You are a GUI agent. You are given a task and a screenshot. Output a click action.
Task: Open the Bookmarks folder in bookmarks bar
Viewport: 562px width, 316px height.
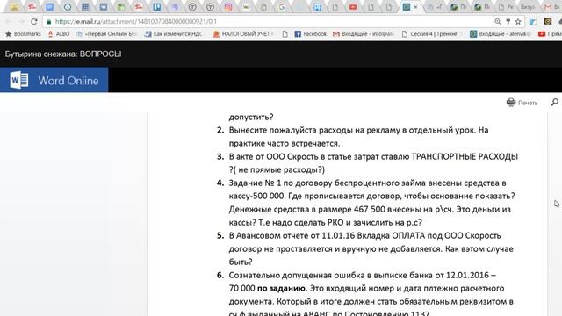point(23,34)
